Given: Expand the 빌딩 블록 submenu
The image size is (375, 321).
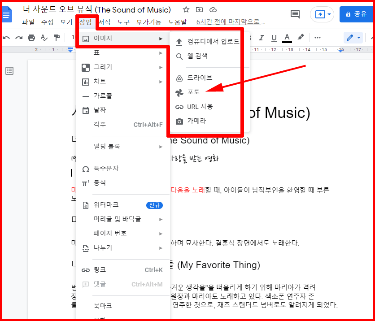Looking at the screenshot, I should pos(123,147).
